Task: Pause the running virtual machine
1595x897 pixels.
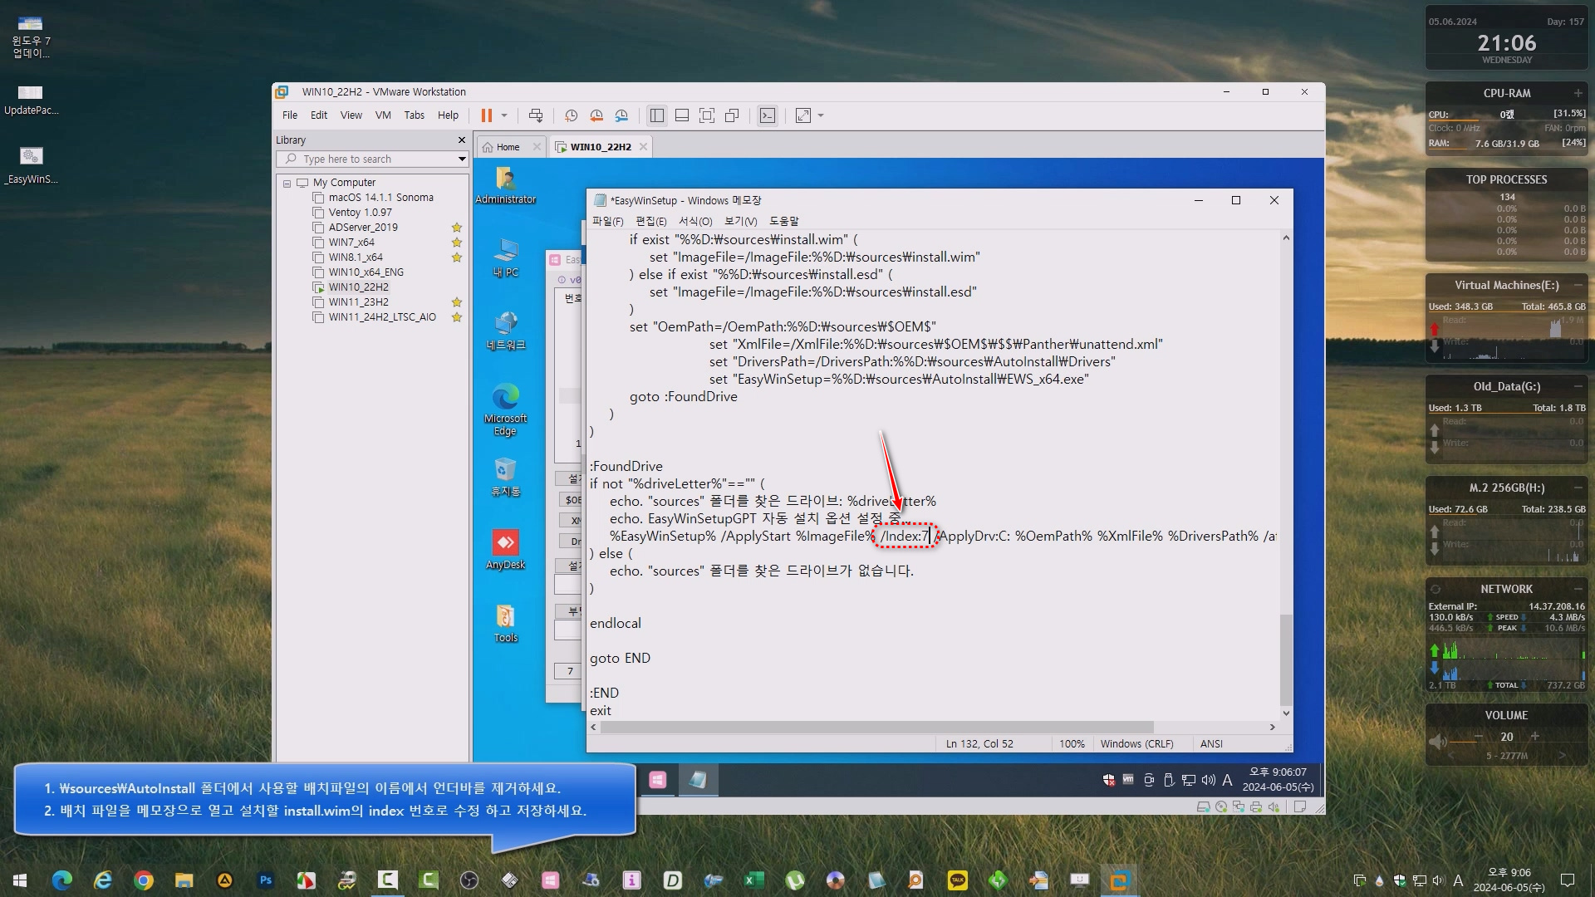Action: (x=487, y=115)
